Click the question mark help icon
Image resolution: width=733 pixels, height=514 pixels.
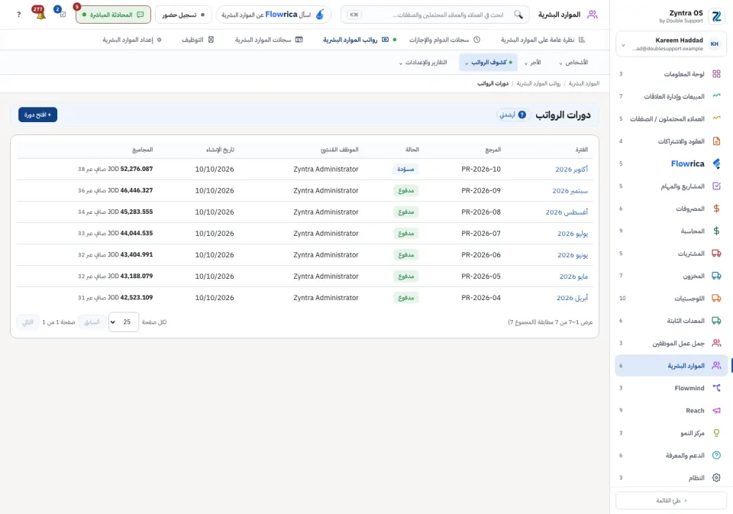coord(18,15)
